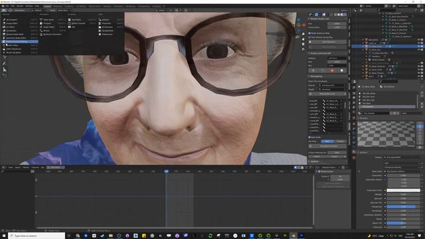Click the Windows taskbar search box
The height and width of the screenshot is (239, 425).
tap(37, 236)
